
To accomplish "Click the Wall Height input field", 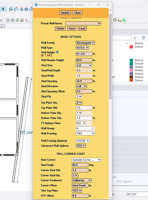I will [84, 54].
